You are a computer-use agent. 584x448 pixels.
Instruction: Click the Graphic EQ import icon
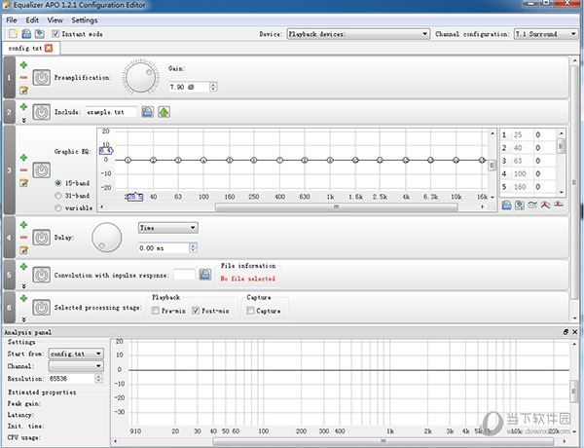[506, 205]
